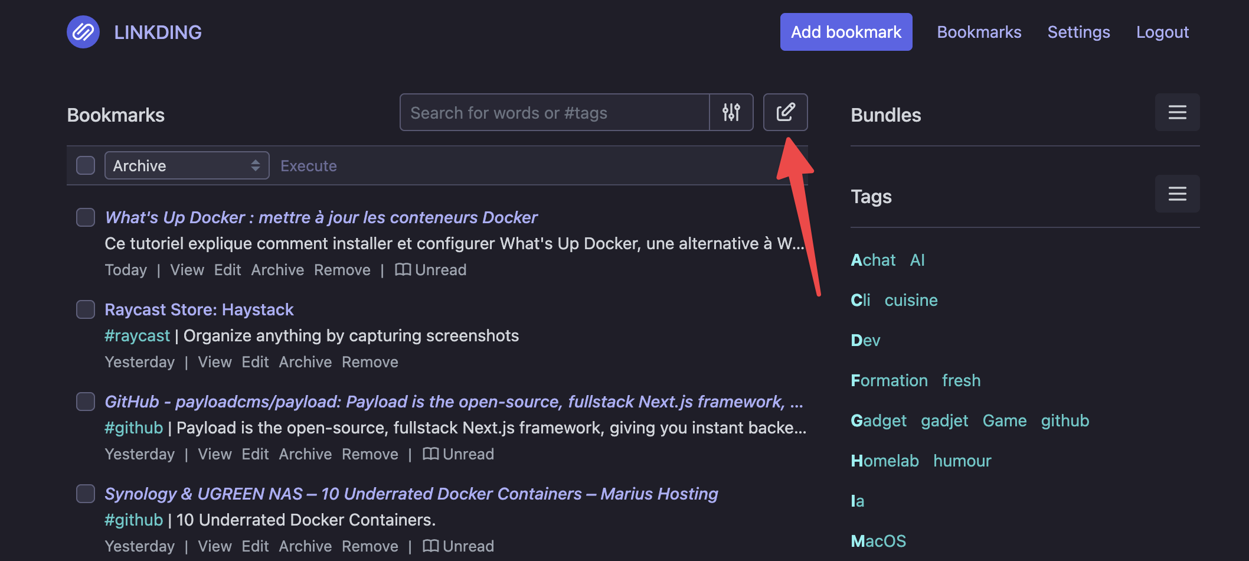Edit the Raycast Store Haystack bookmark
Image resolution: width=1249 pixels, height=561 pixels.
[255, 362]
